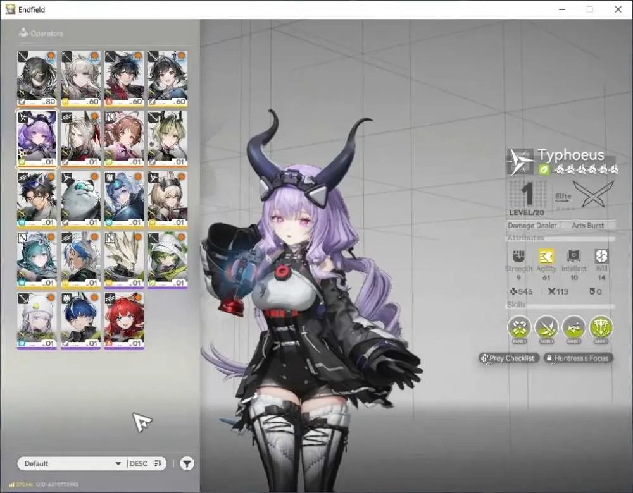The image size is (633, 493).
Task: Click the Elite crossed-blades promotion emblem
Action: pos(593,194)
